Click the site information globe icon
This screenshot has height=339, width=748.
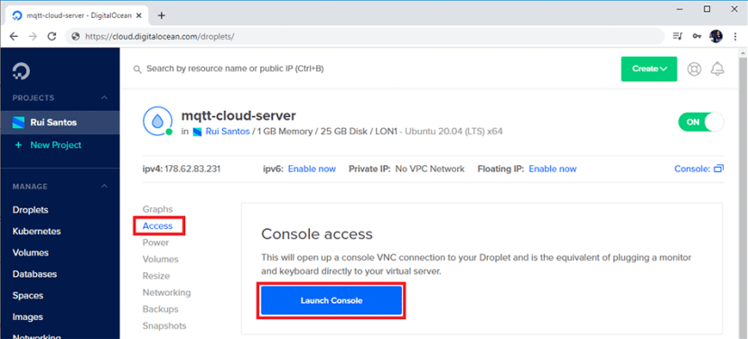tap(75, 37)
